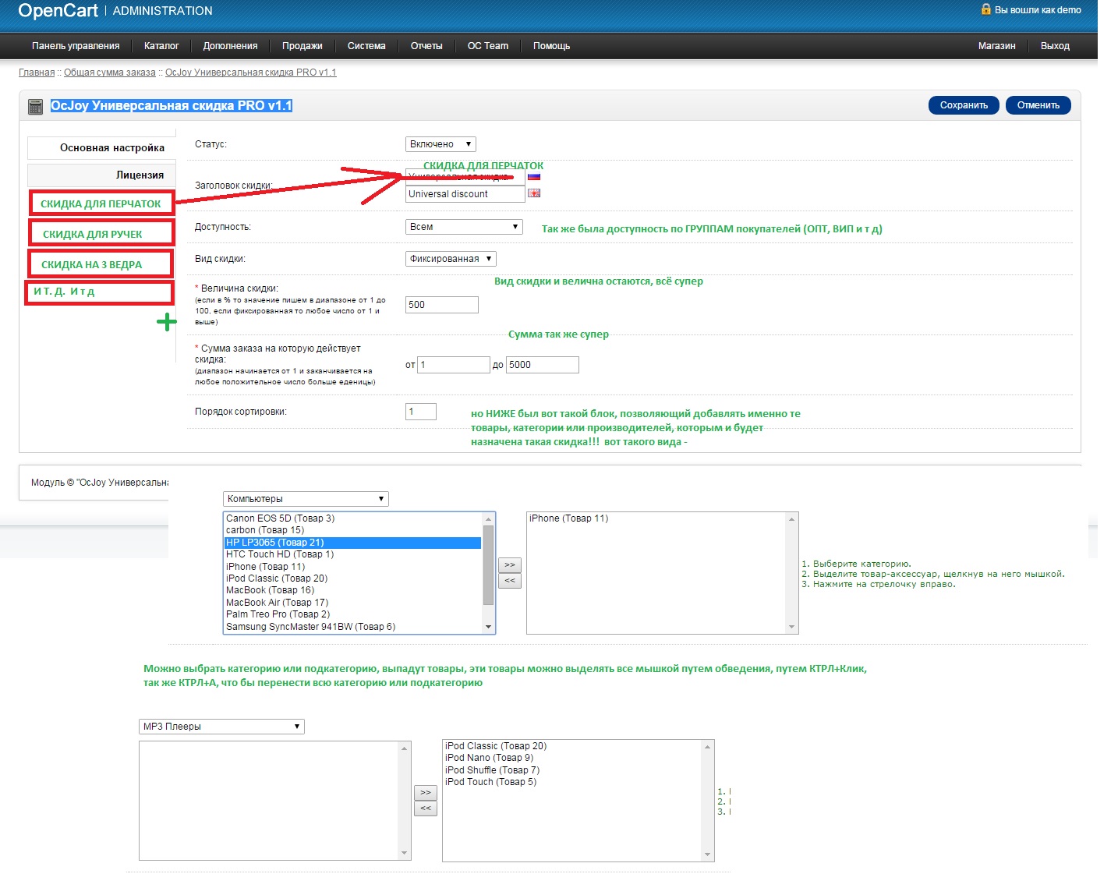Click the OpenCart logo
The height and width of the screenshot is (888, 1118).
[x=58, y=10]
